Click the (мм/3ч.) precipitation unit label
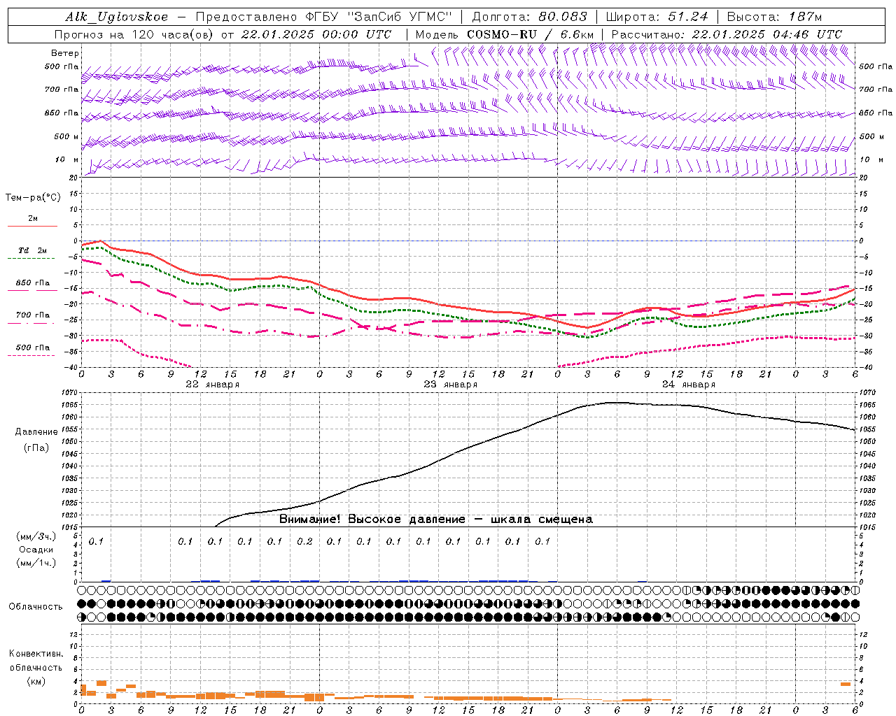This screenshot has height=716, width=896. pyautogui.click(x=36, y=536)
